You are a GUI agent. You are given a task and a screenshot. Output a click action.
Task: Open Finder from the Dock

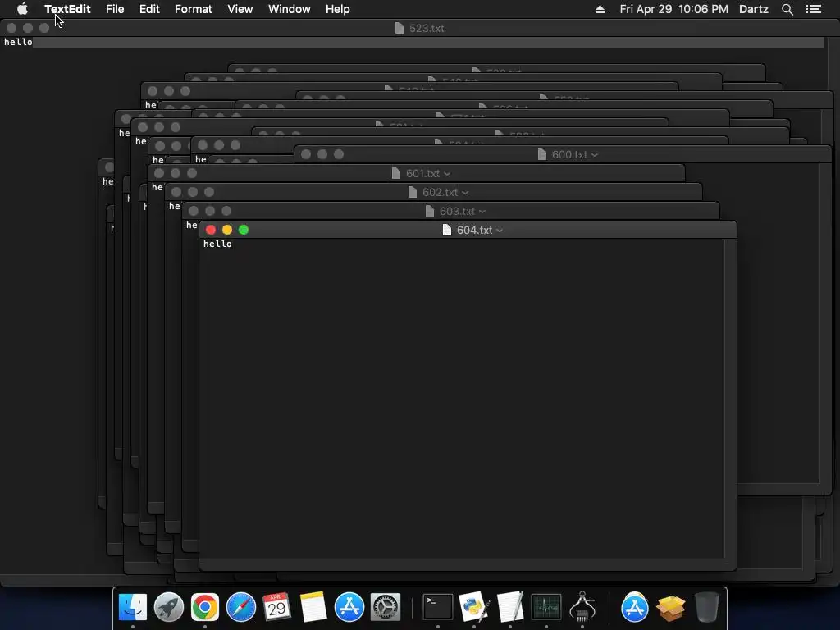coord(132,607)
